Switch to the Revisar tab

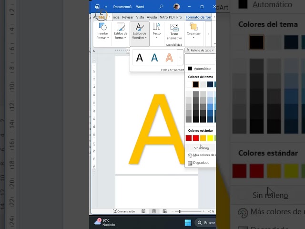(x=128, y=17)
